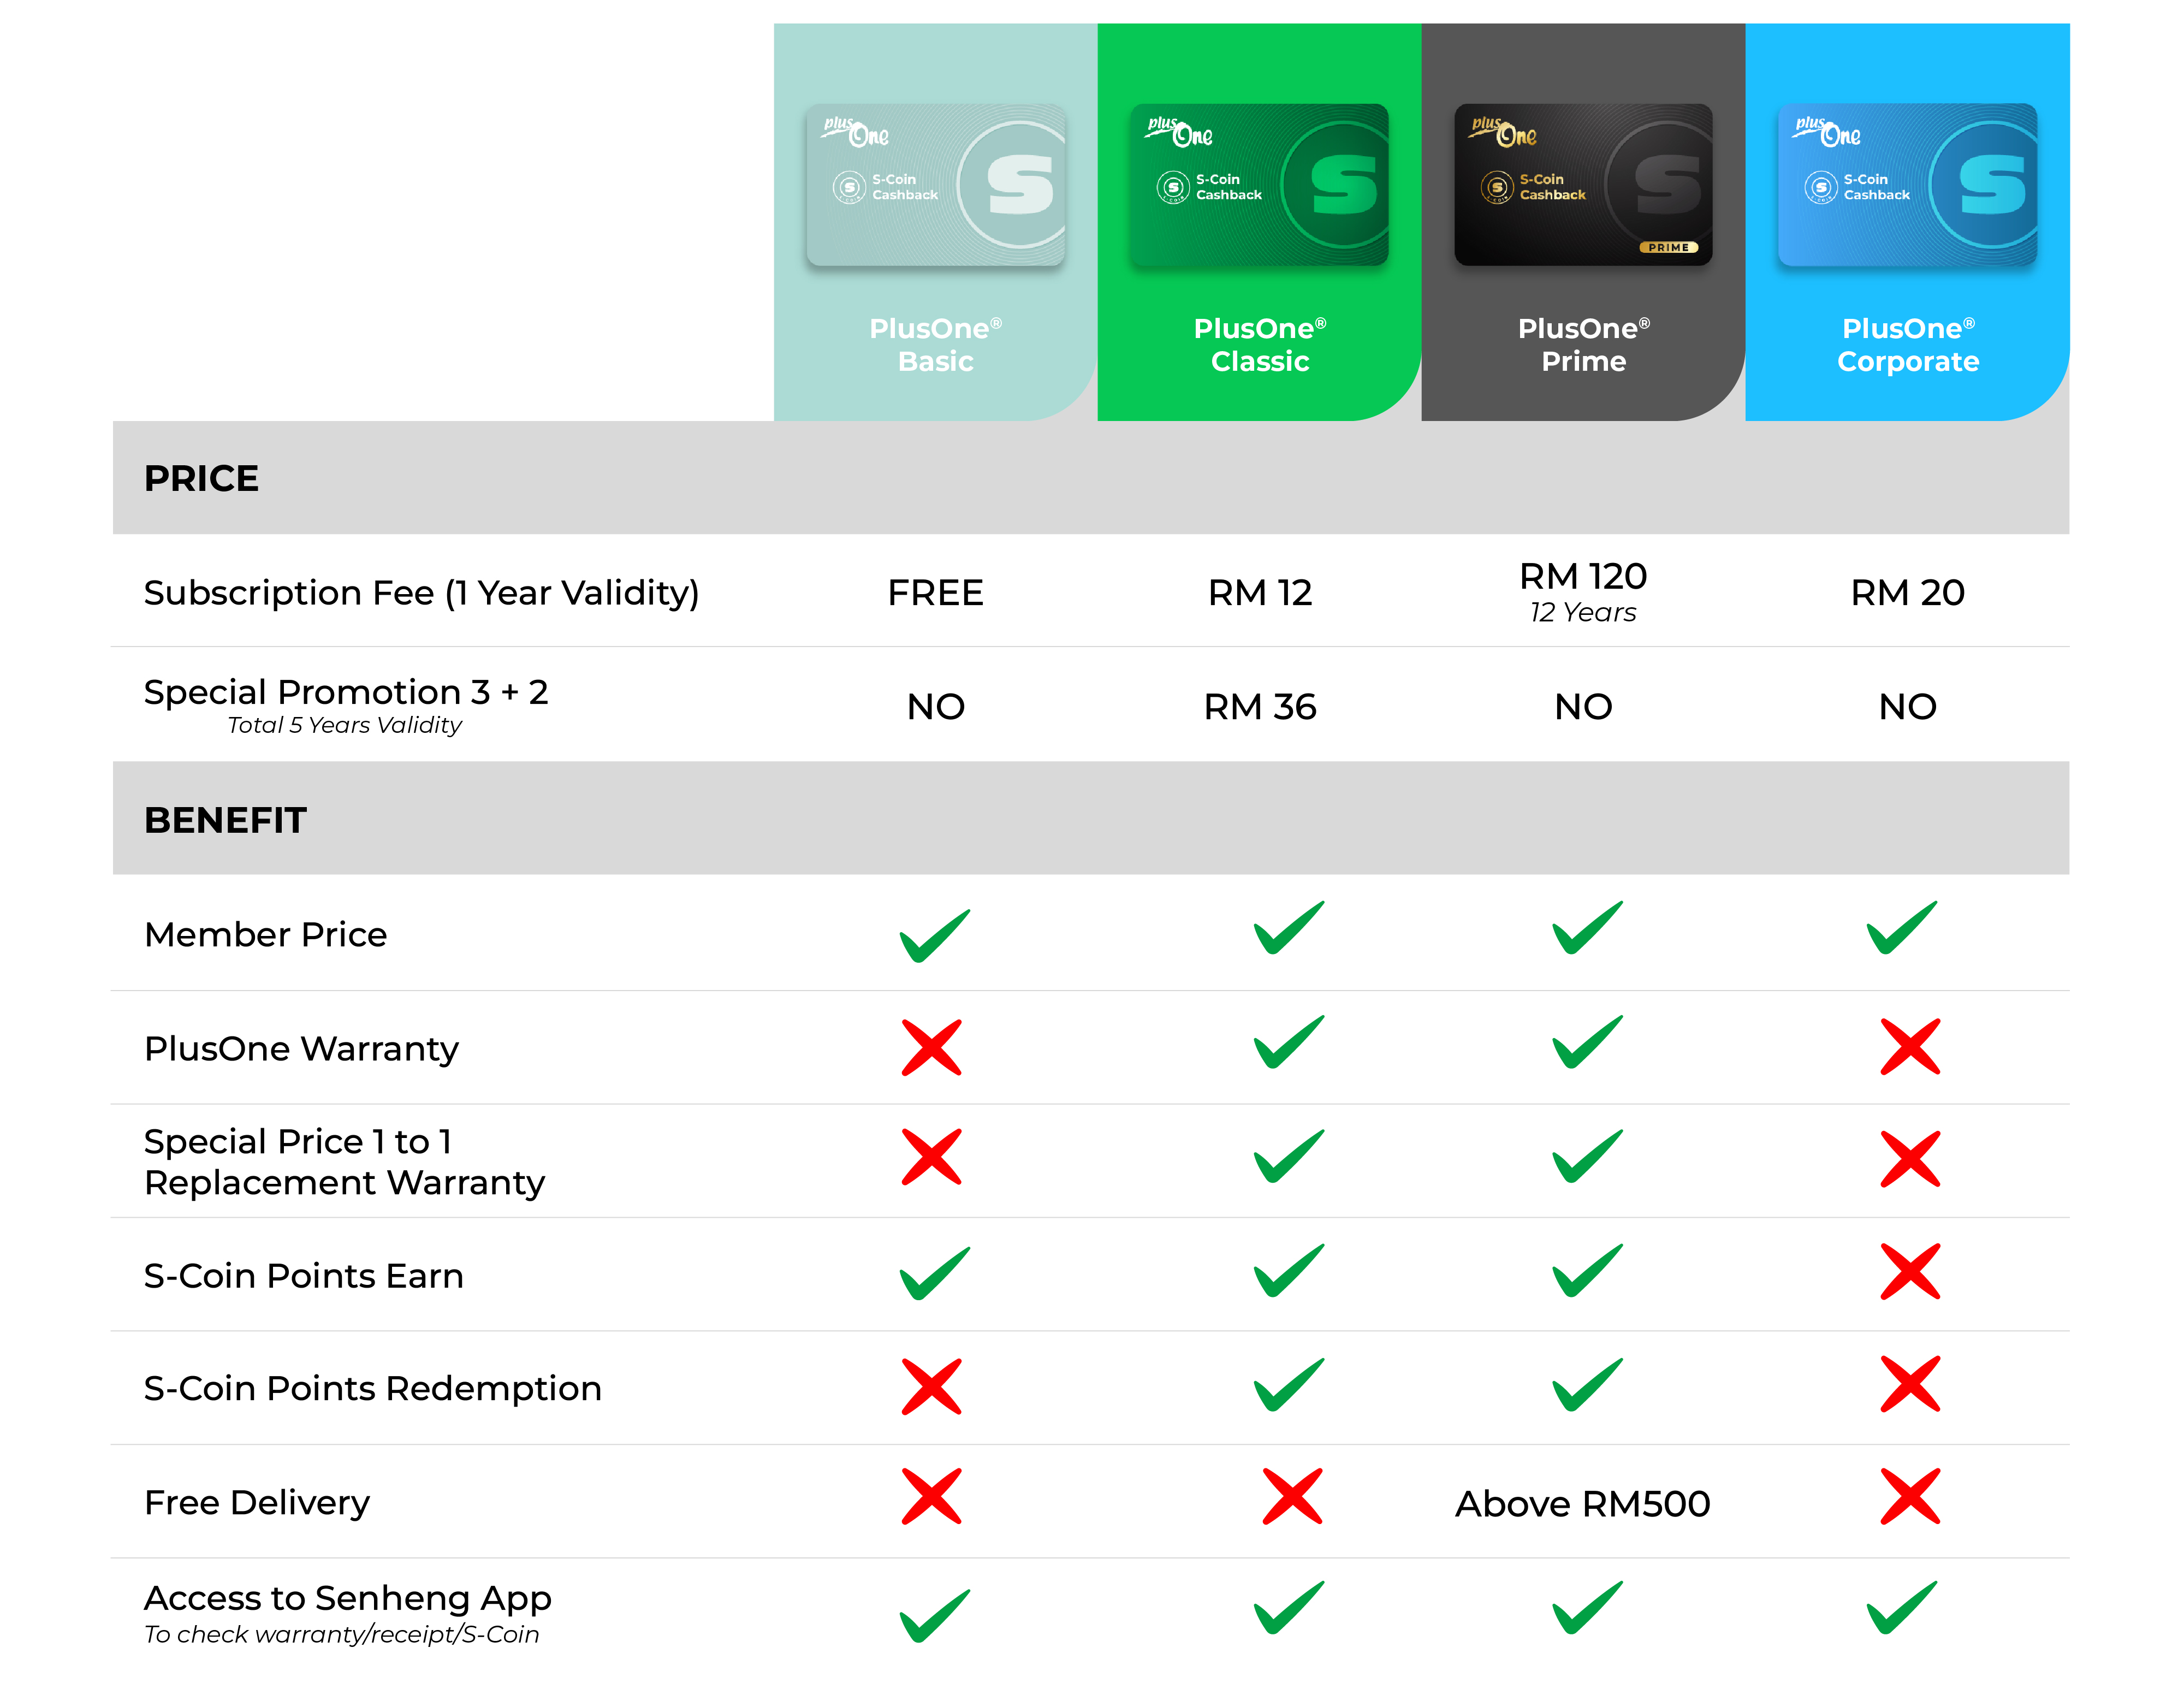The image size is (2184, 1701).
Task: Click Basic's green check for Member Price
Action: (934, 935)
